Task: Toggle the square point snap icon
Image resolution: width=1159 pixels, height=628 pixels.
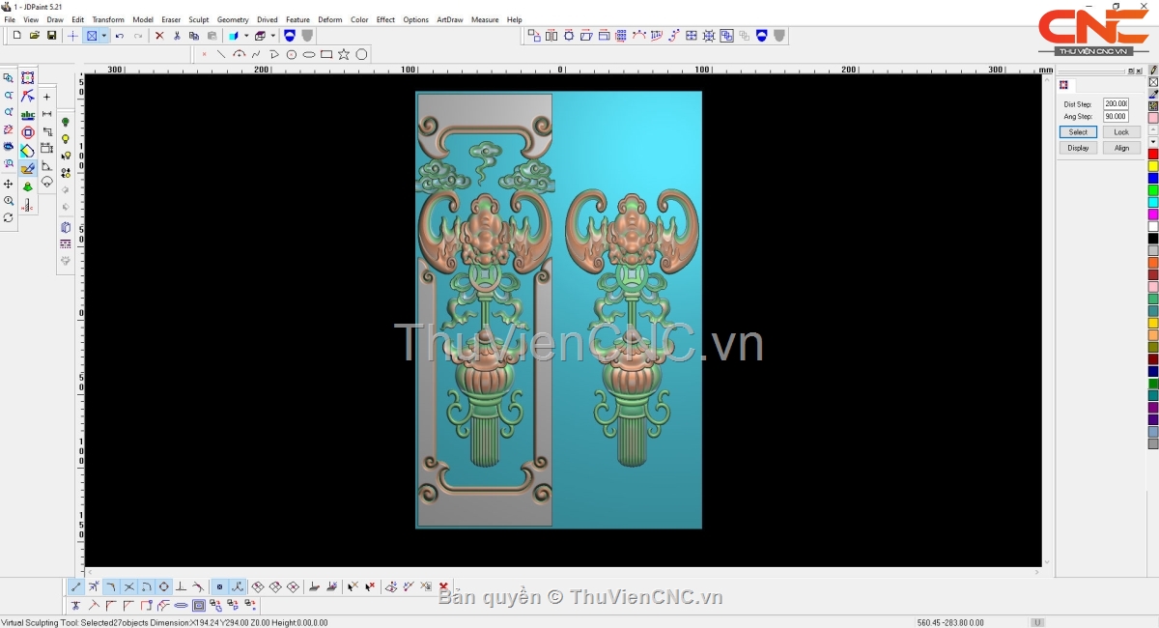Action: [x=219, y=586]
